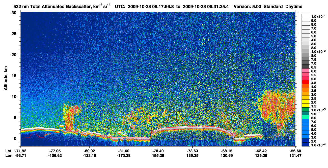
Task: Click the colorbar label '7.5'
Action: (314, 59)
